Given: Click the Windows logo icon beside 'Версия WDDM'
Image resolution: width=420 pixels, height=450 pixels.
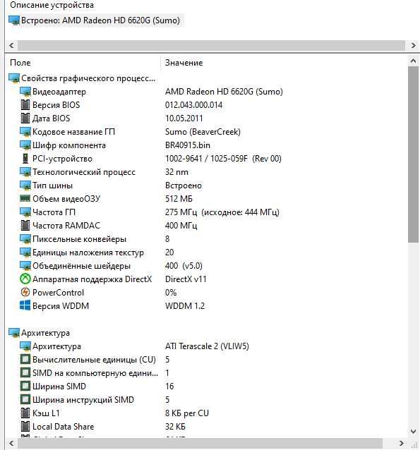Looking at the screenshot, I should pos(25,305).
